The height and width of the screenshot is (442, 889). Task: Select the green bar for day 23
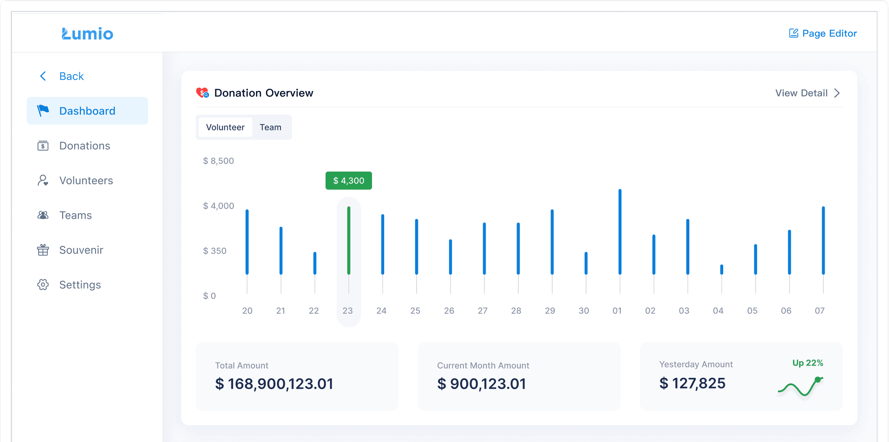(x=349, y=240)
